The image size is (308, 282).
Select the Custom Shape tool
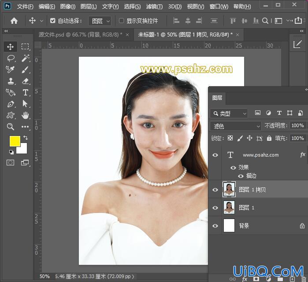point(11,115)
